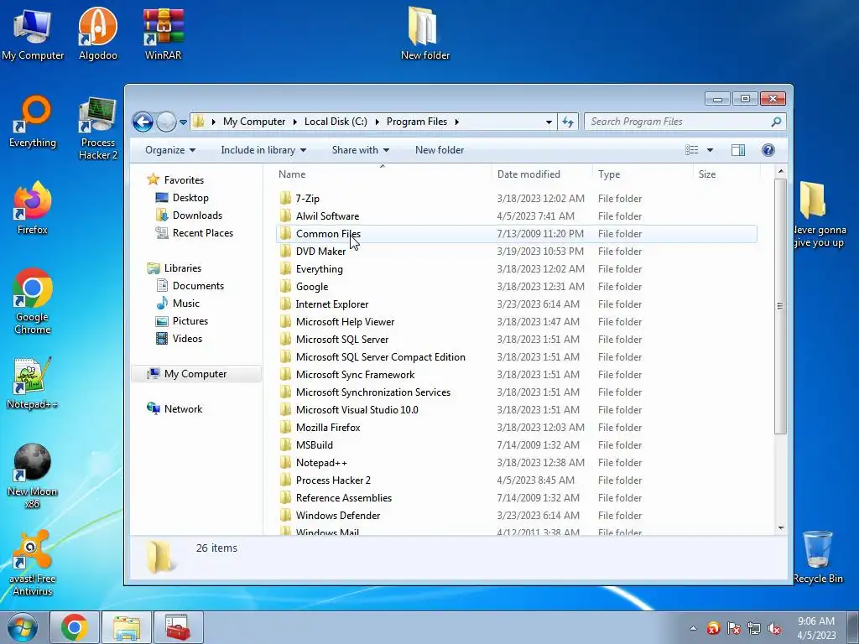Launch Algodoo from the desktop
Image resolution: width=859 pixels, height=644 pixels.
(x=97, y=34)
